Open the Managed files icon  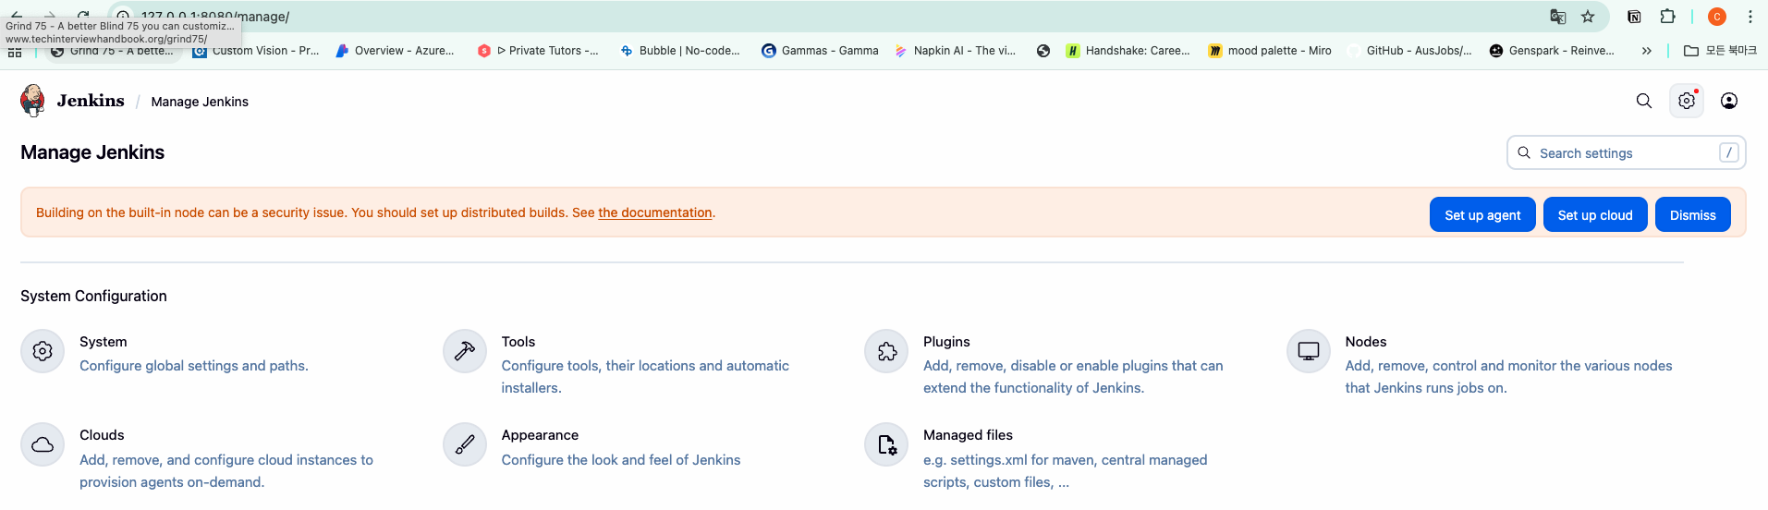[x=886, y=444]
